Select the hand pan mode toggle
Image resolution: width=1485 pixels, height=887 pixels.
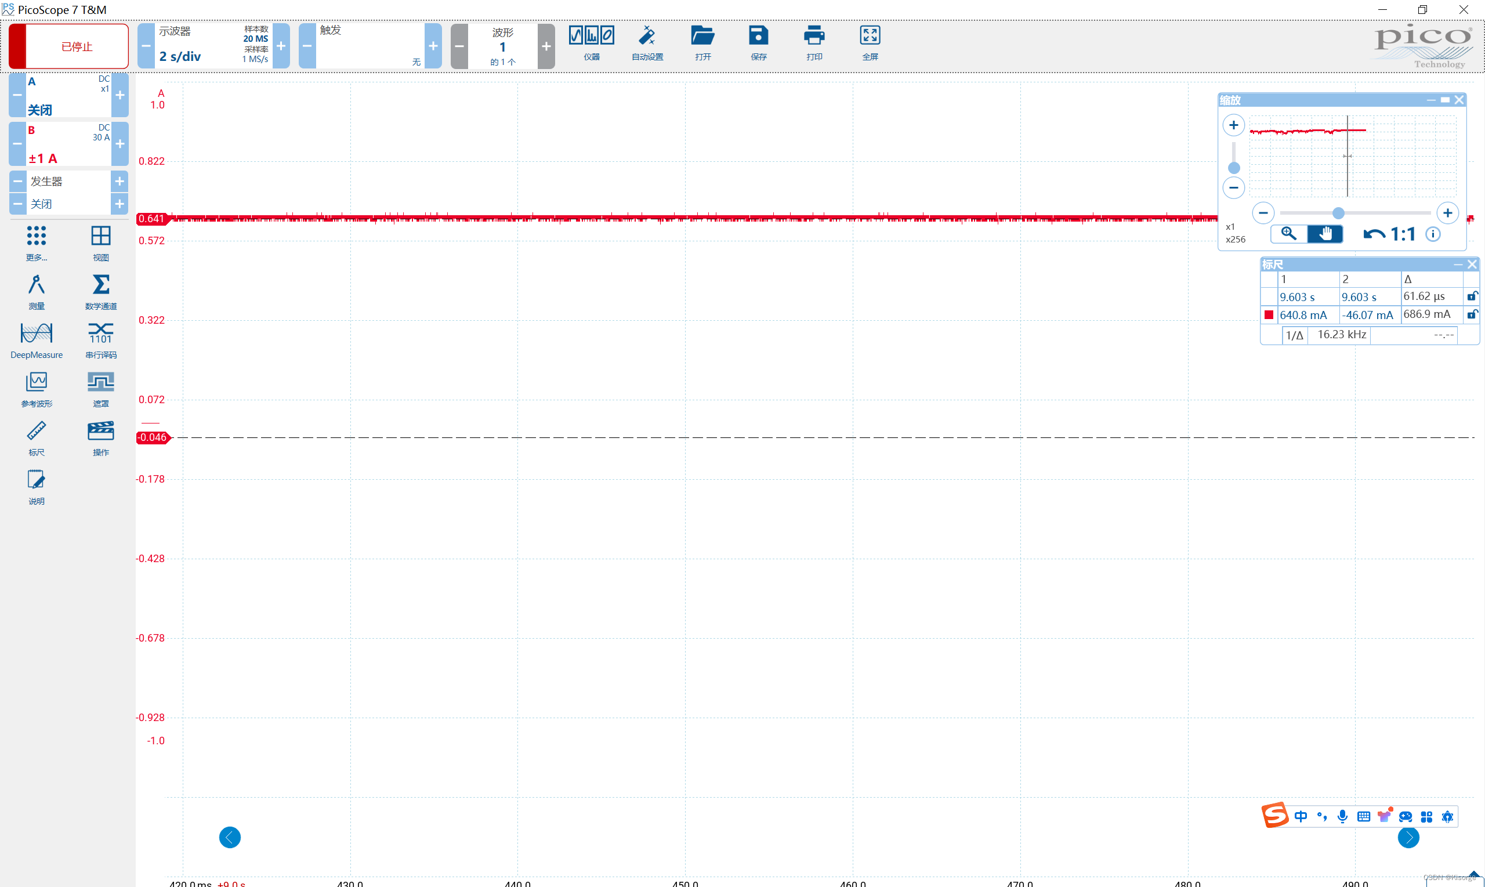[1325, 234]
